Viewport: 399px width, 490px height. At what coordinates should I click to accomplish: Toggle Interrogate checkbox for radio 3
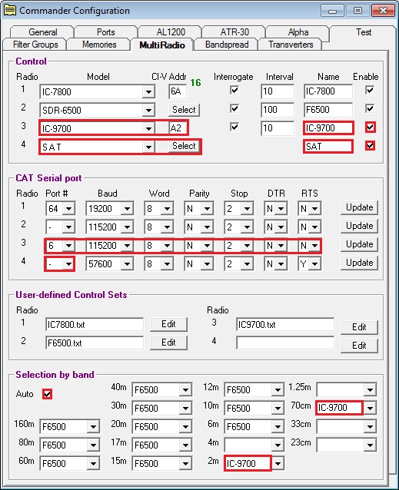click(x=234, y=127)
